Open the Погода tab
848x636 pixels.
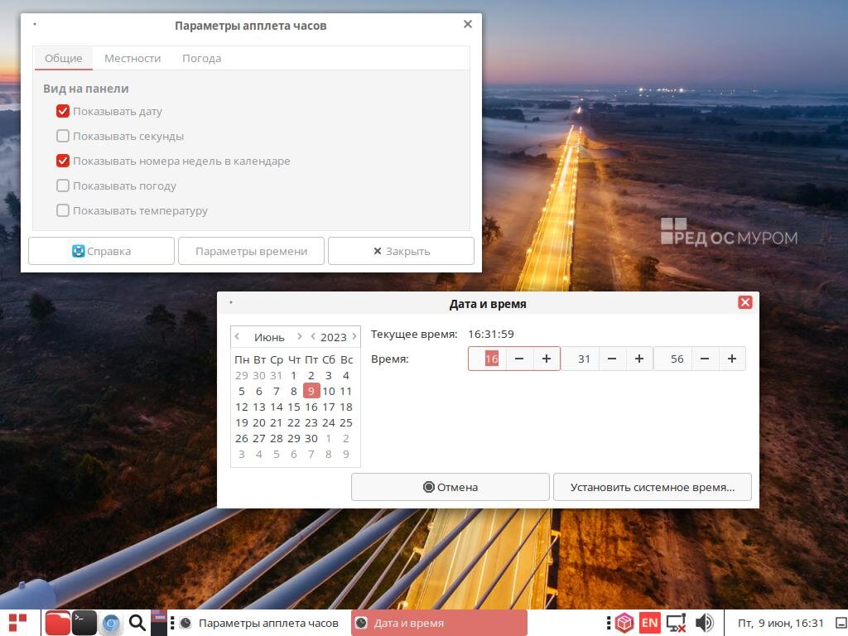coord(202,59)
